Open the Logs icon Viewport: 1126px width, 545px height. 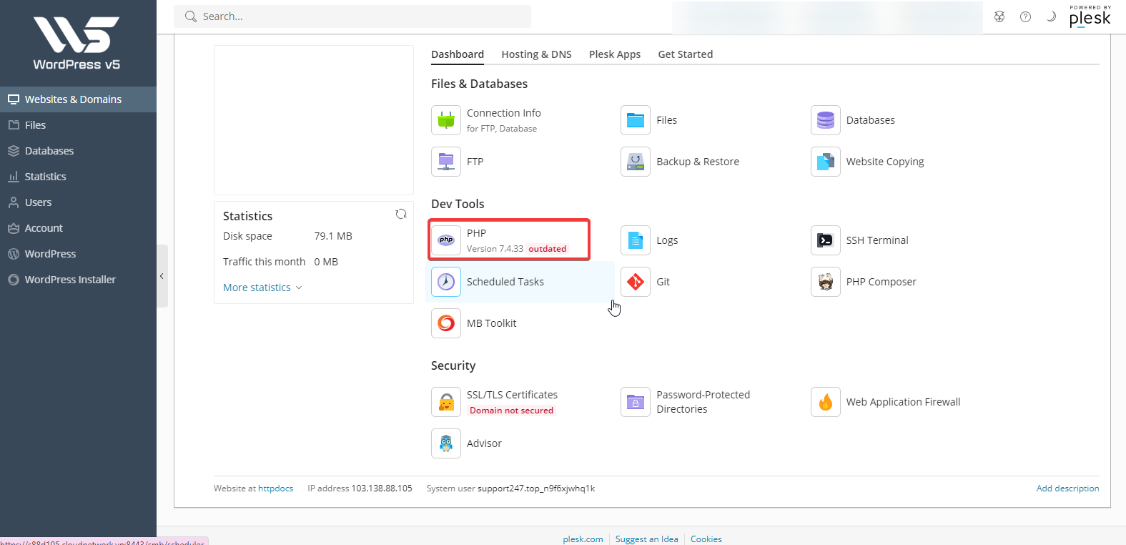636,240
